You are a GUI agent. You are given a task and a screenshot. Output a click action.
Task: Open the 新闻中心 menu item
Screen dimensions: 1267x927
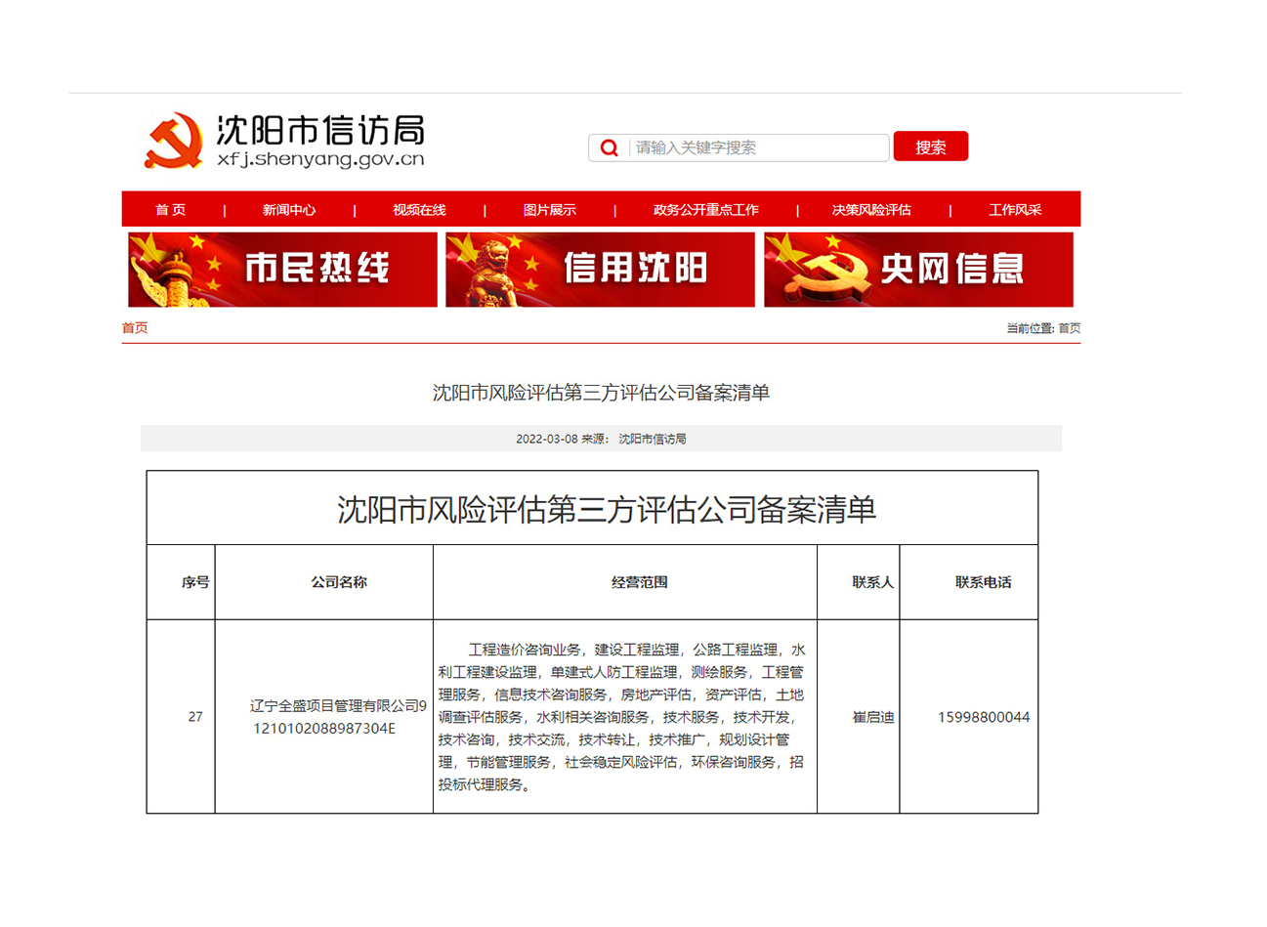coord(289,210)
